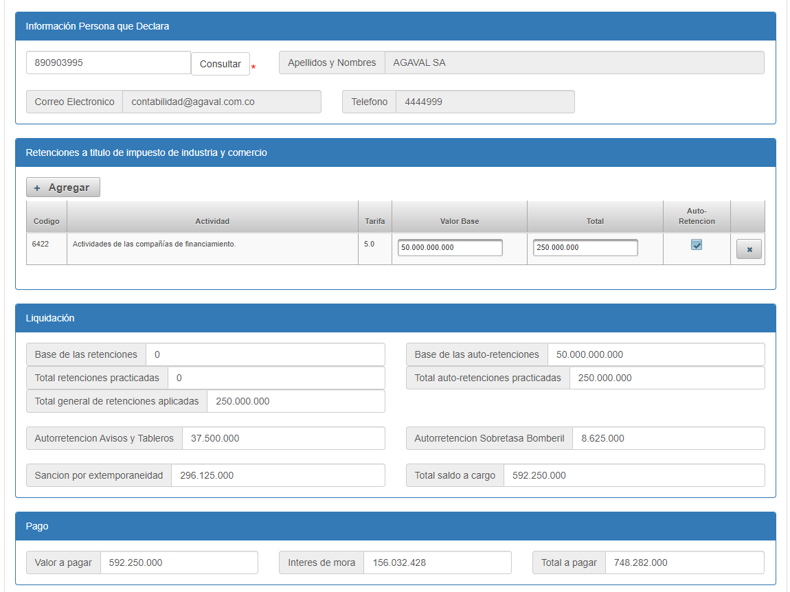This screenshot has height=592, width=790.
Task: Select the Base de las auto-retenciones value
Action: pyautogui.click(x=655, y=354)
